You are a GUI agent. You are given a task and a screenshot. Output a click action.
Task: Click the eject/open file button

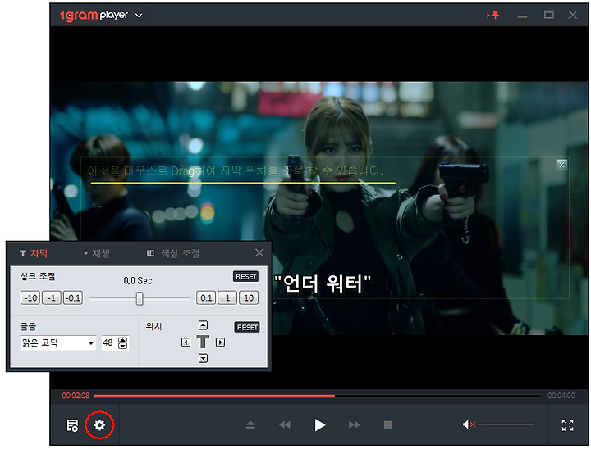point(250,425)
